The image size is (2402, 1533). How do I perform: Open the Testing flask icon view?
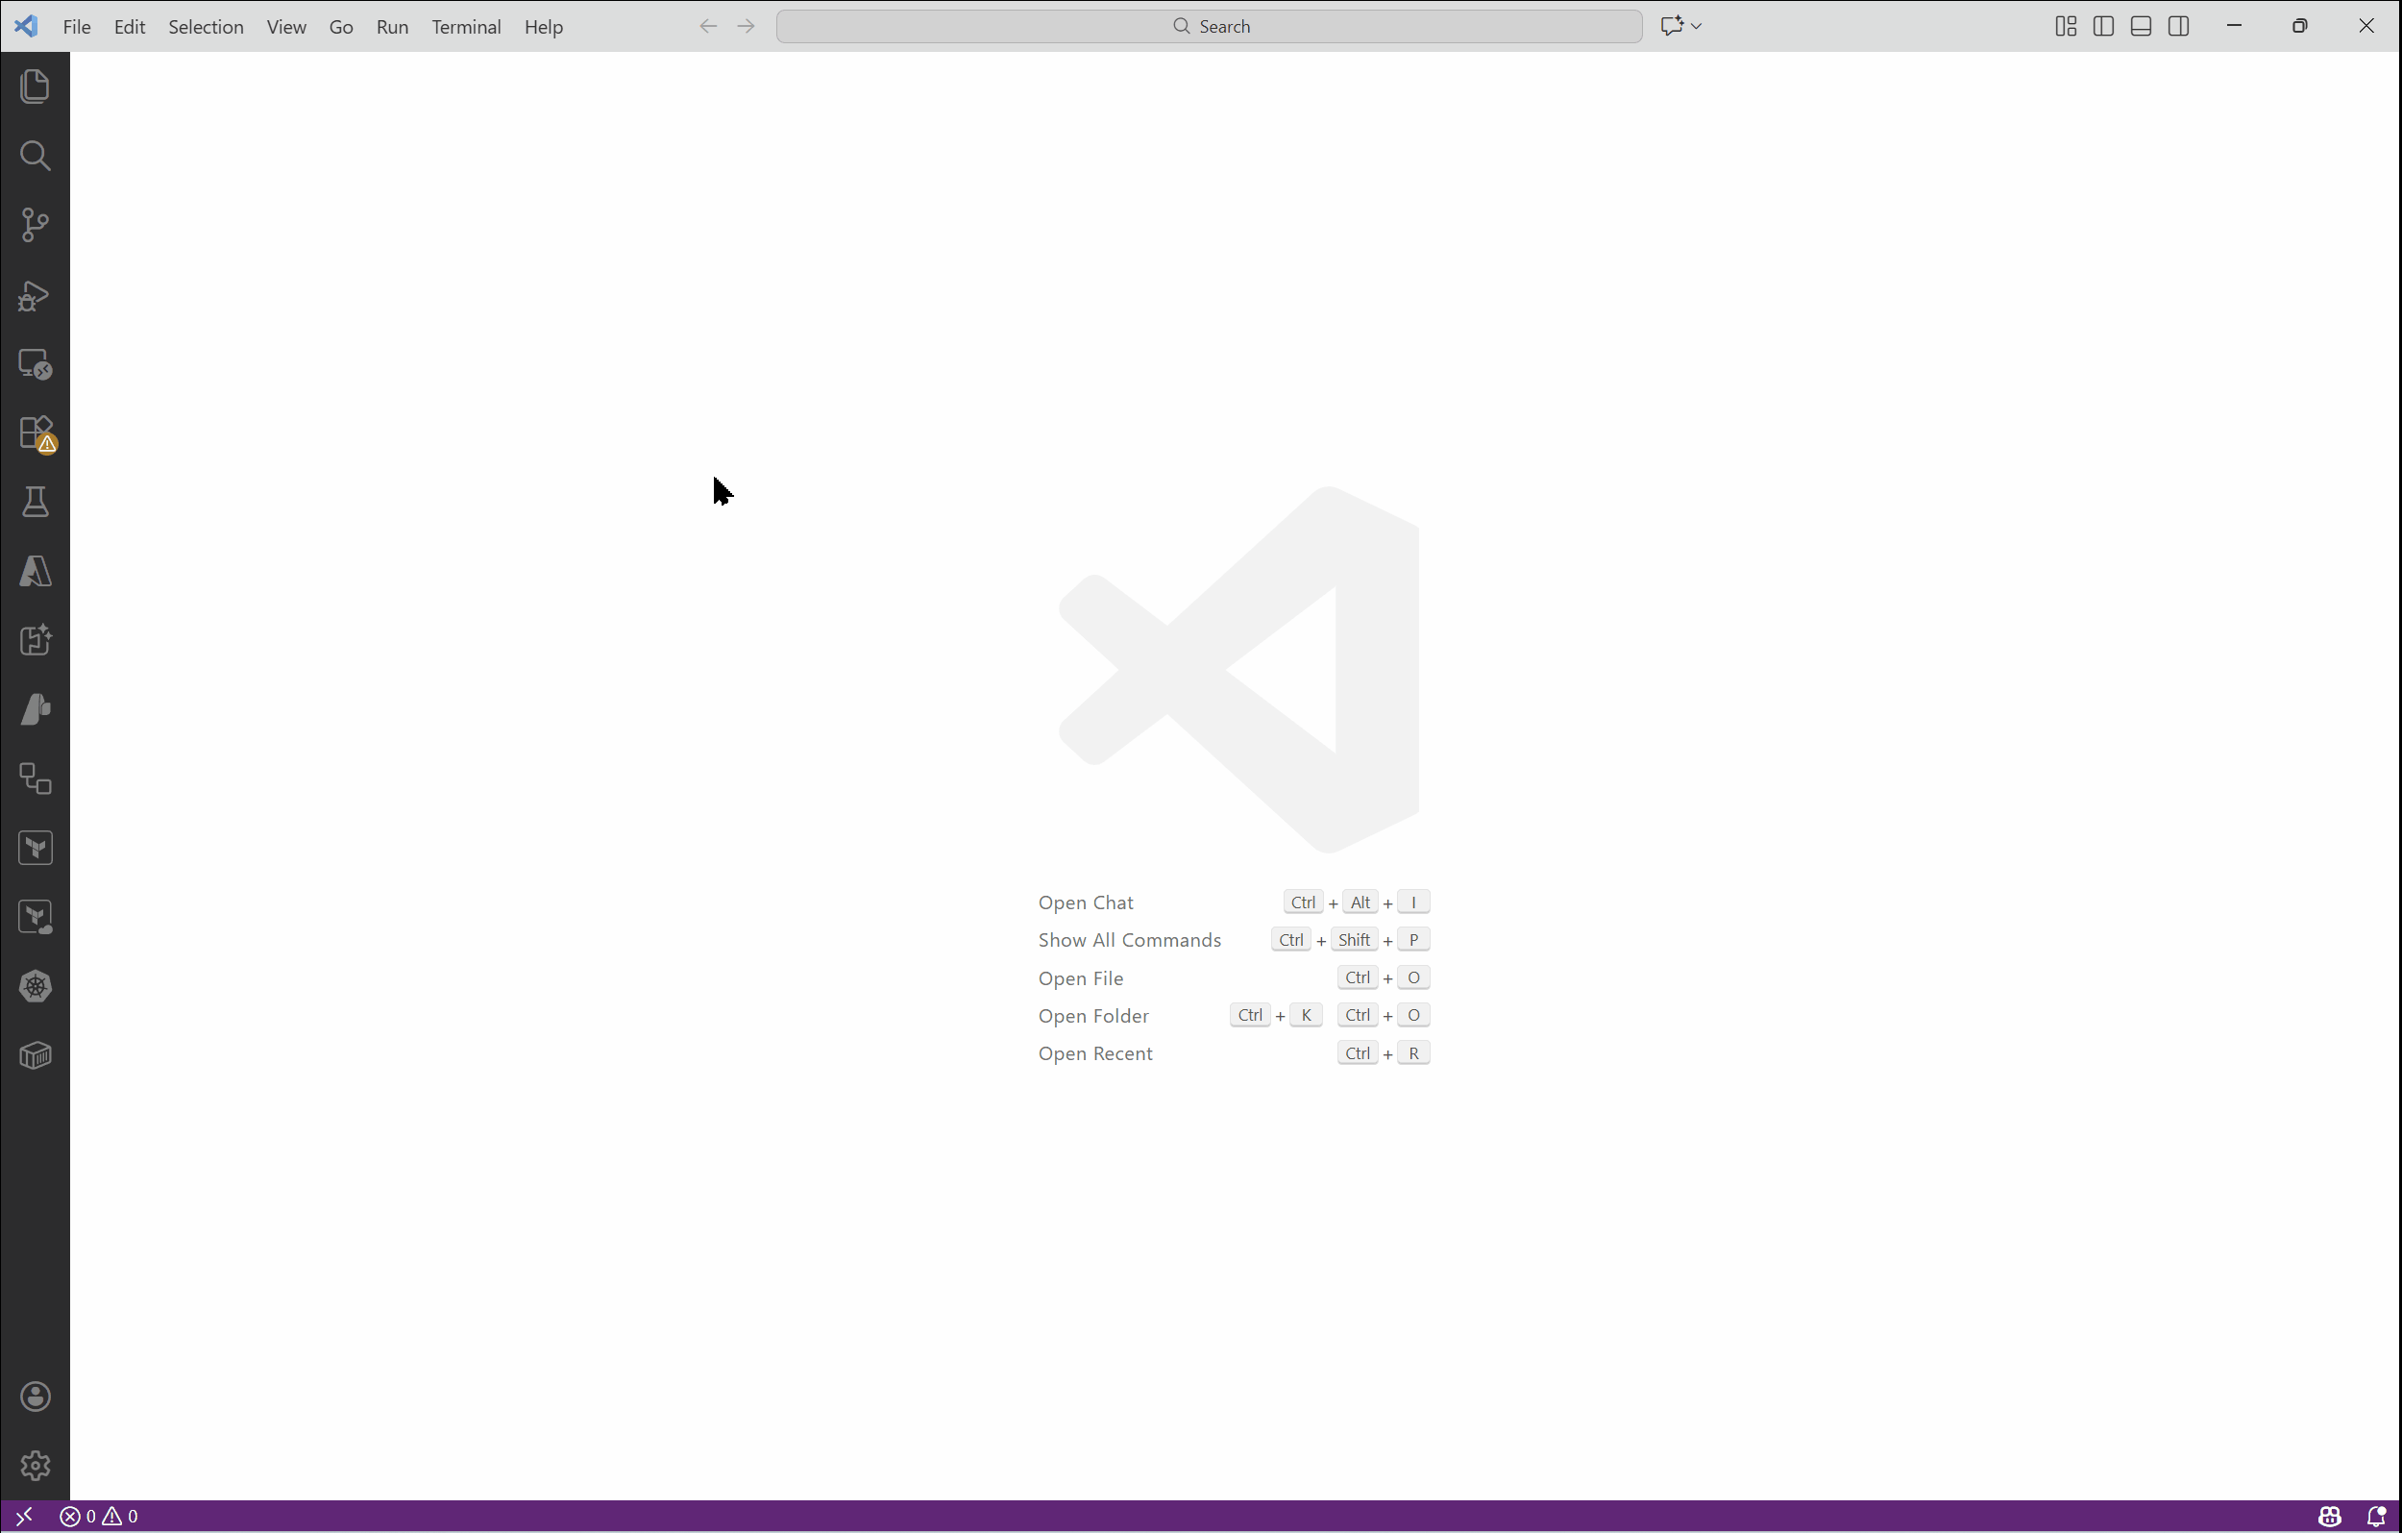(35, 502)
